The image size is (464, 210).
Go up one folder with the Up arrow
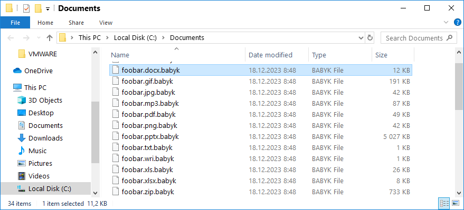pyautogui.click(x=50, y=38)
